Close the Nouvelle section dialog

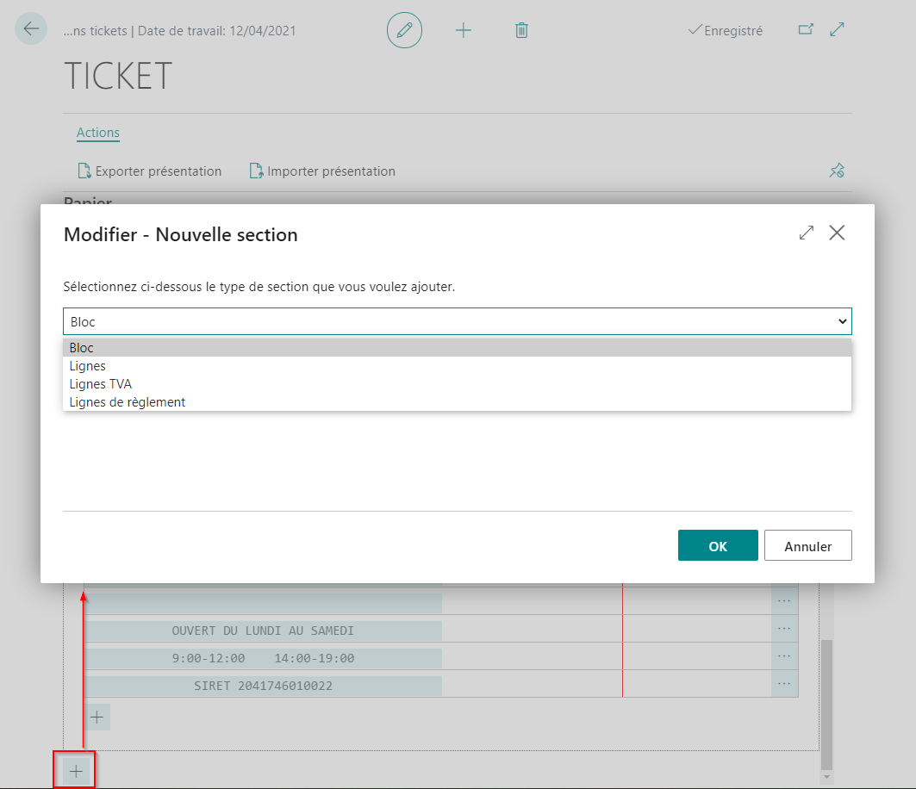click(x=837, y=233)
